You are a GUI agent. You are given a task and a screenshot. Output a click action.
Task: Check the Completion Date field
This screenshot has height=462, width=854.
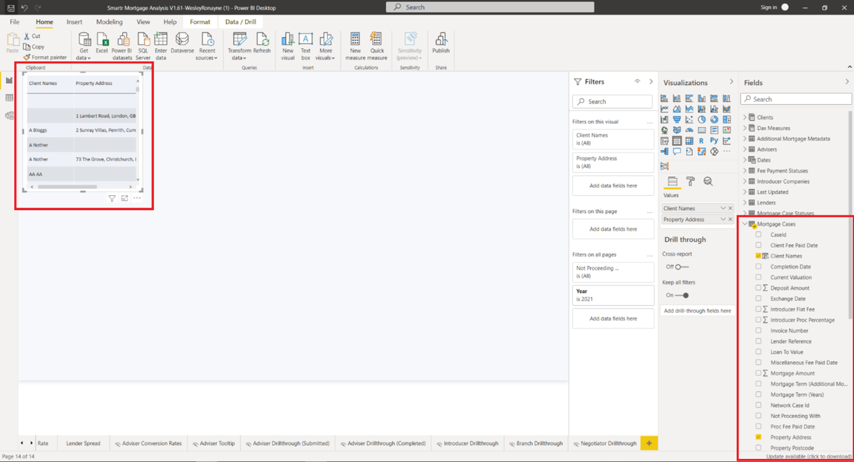click(x=758, y=266)
